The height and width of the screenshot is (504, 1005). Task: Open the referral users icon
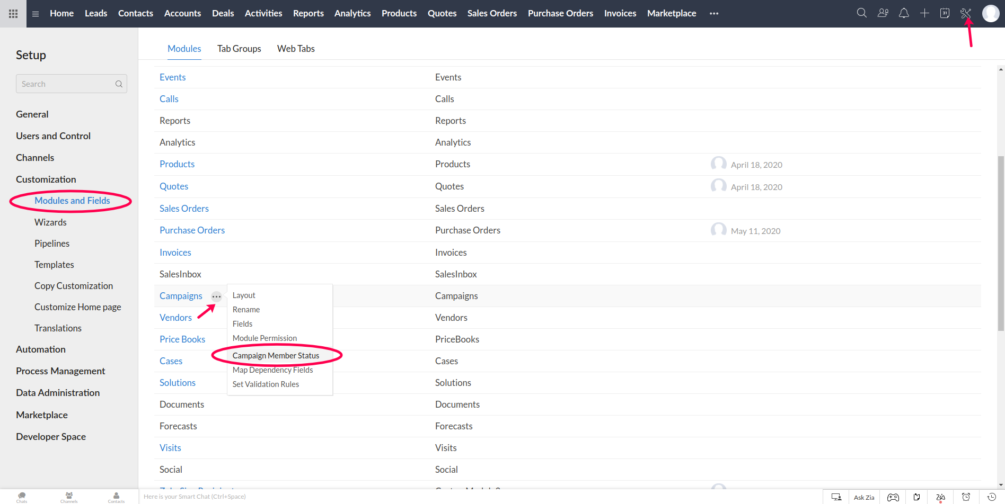[x=883, y=13]
